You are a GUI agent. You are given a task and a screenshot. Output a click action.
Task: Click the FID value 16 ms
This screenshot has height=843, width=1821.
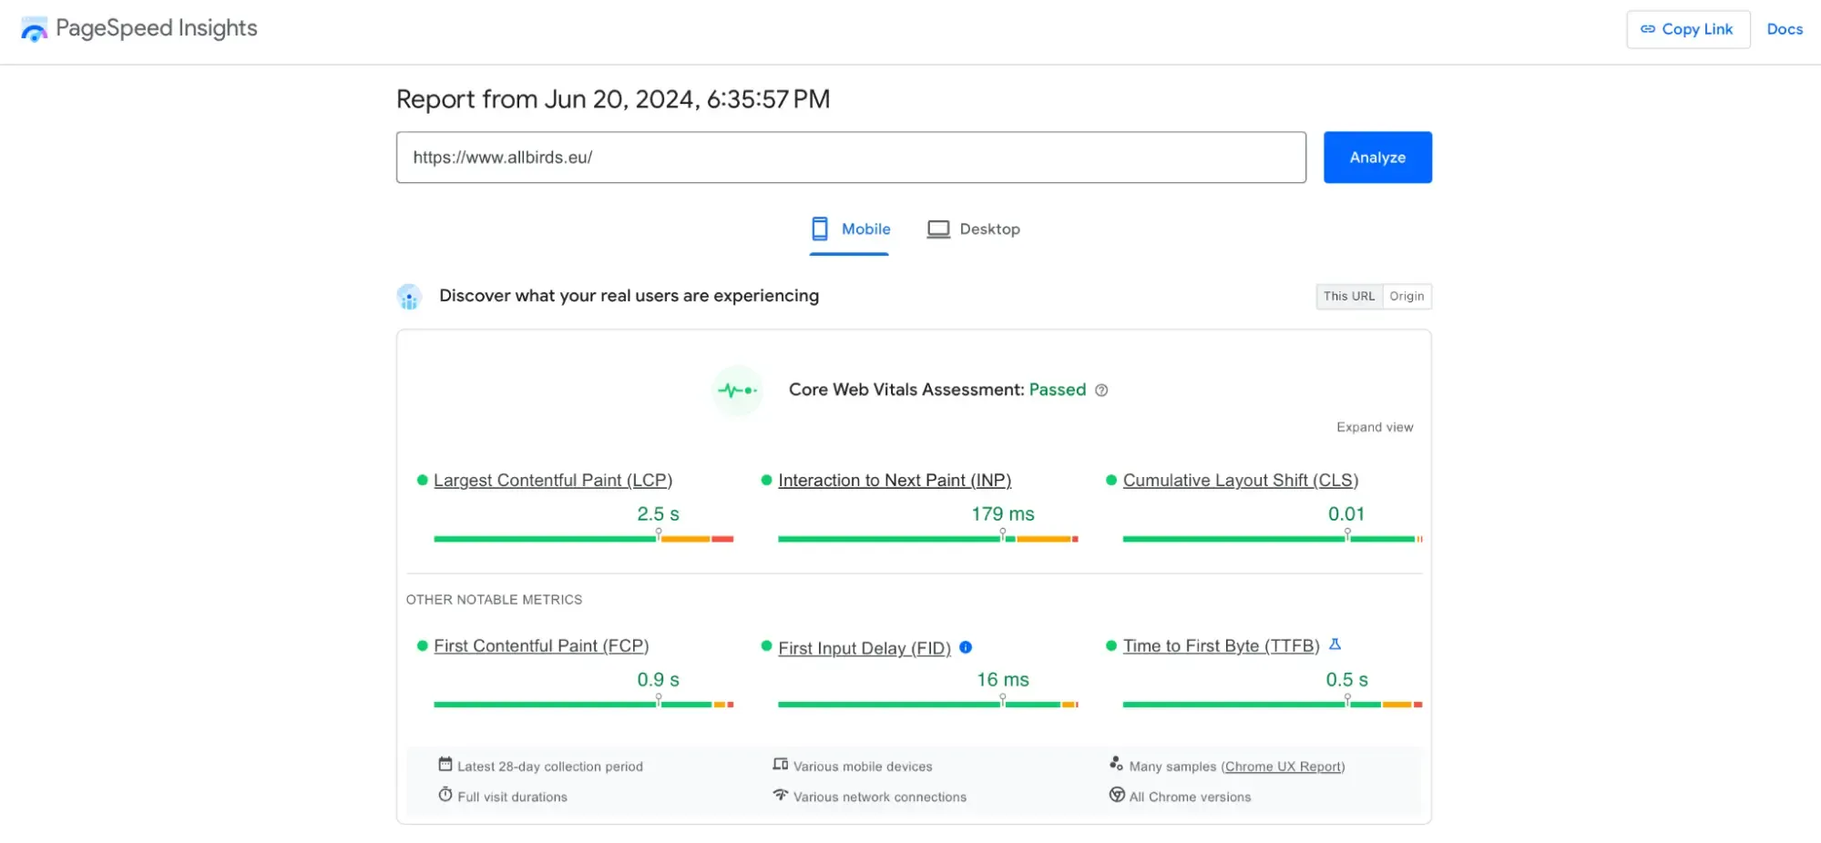pyautogui.click(x=1003, y=680)
